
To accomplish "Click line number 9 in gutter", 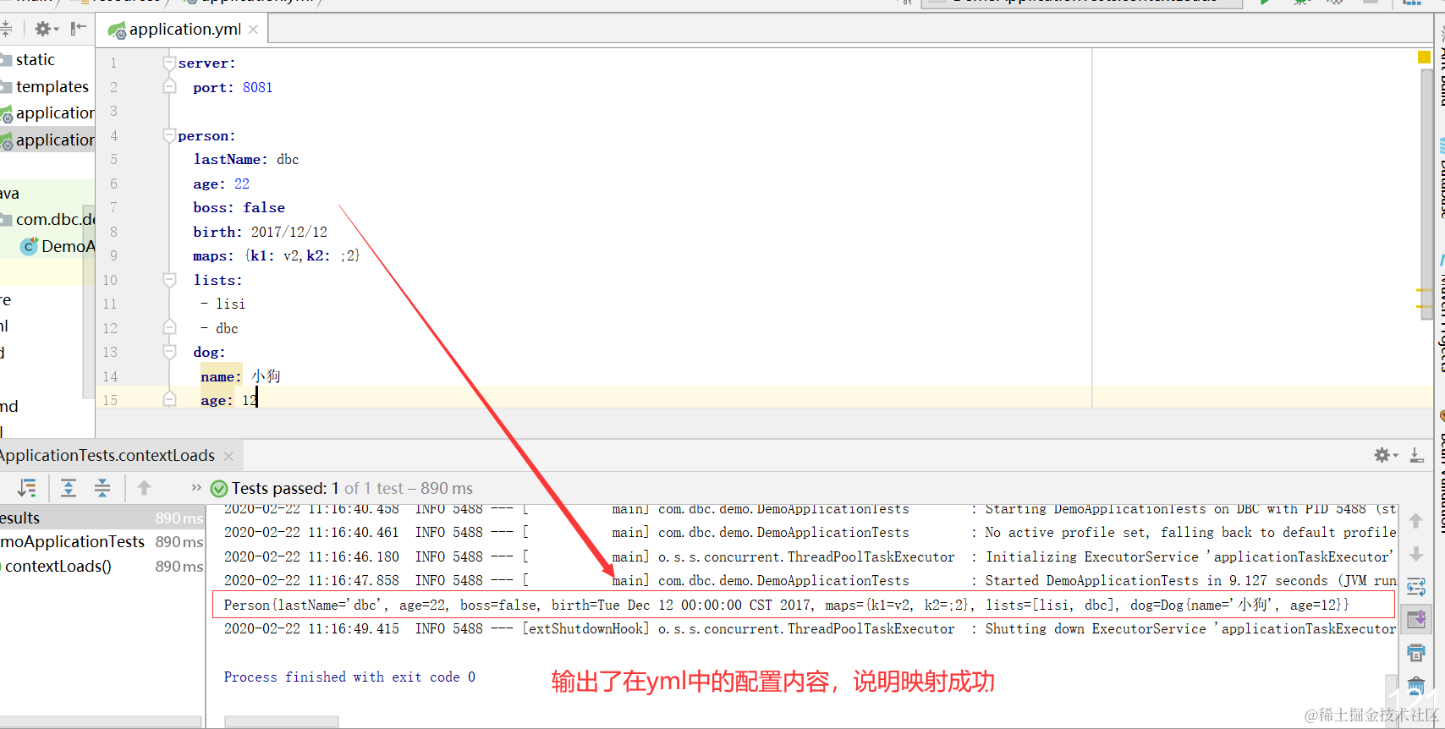I will [113, 256].
